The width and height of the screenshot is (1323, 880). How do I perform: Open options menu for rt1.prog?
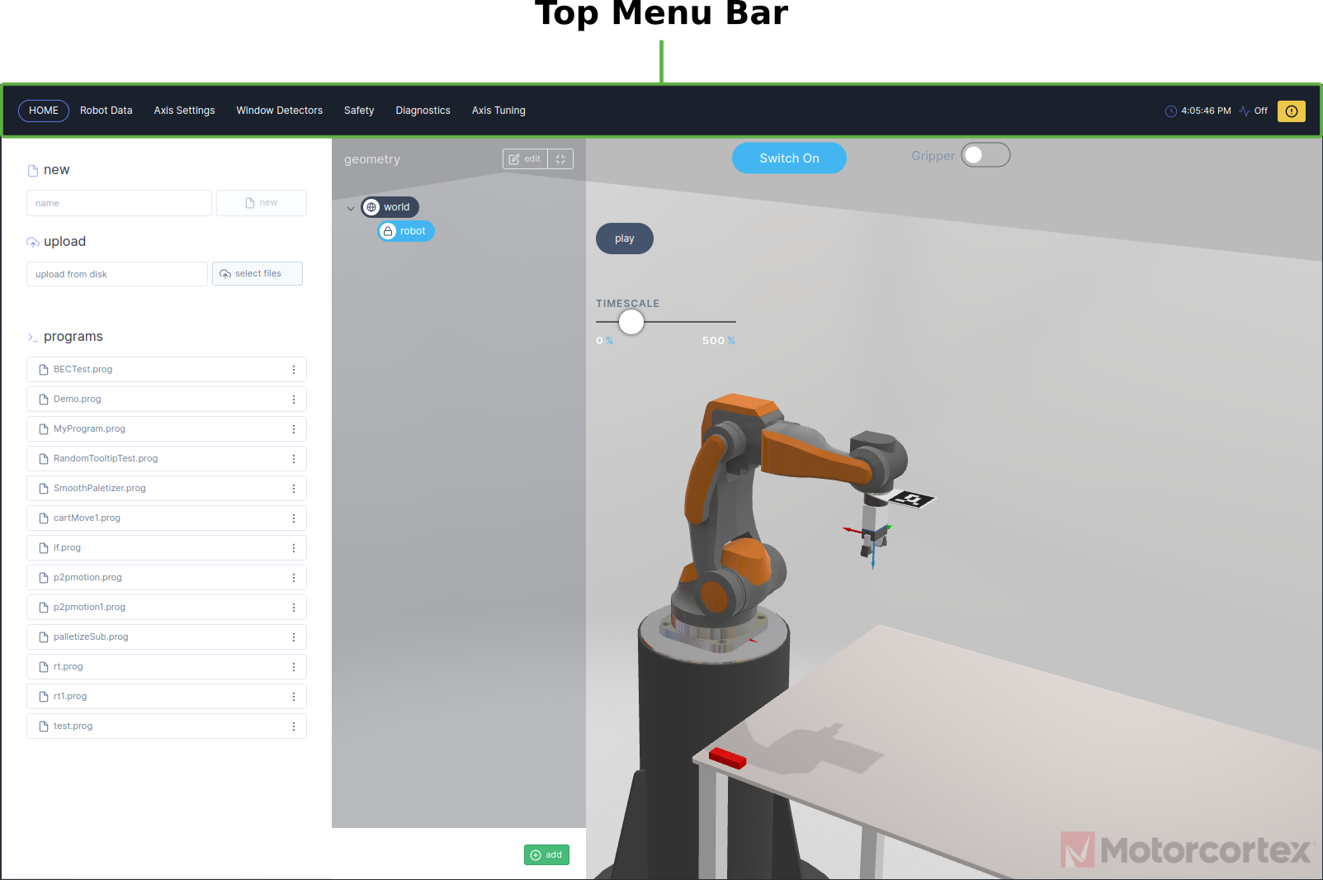coord(294,697)
